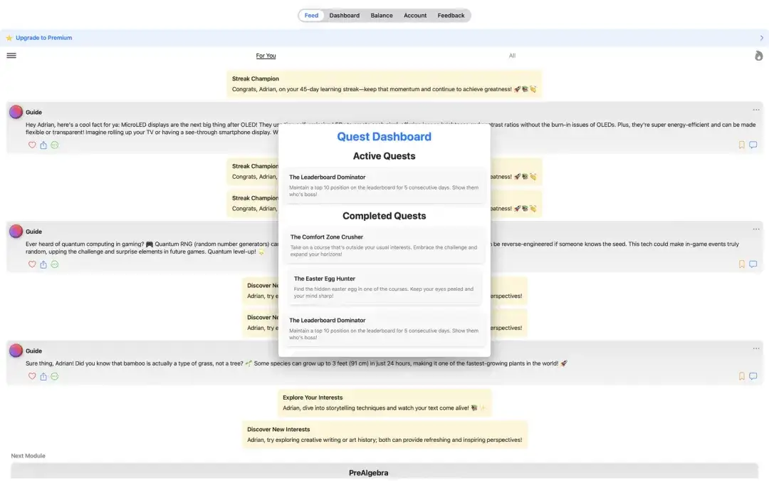Image resolution: width=769 pixels, height=481 pixels.
Task: Open the Balance tab
Action: tap(382, 15)
